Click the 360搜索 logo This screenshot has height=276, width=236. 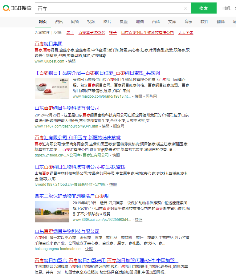click(17, 8)
